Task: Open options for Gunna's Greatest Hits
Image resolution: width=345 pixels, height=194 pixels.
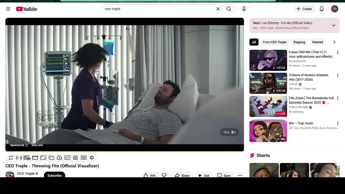Action: coord(337,75)
